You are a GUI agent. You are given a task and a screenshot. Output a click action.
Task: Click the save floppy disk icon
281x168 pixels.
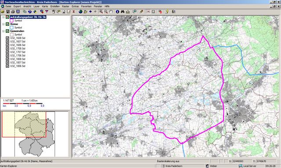pos(8,12)
